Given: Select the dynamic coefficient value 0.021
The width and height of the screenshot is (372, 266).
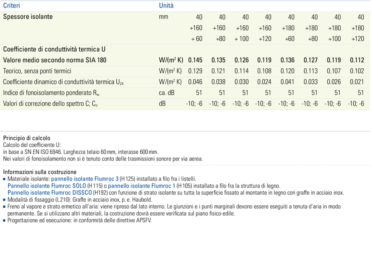Looking at the screenshot, I should [357, 82].
